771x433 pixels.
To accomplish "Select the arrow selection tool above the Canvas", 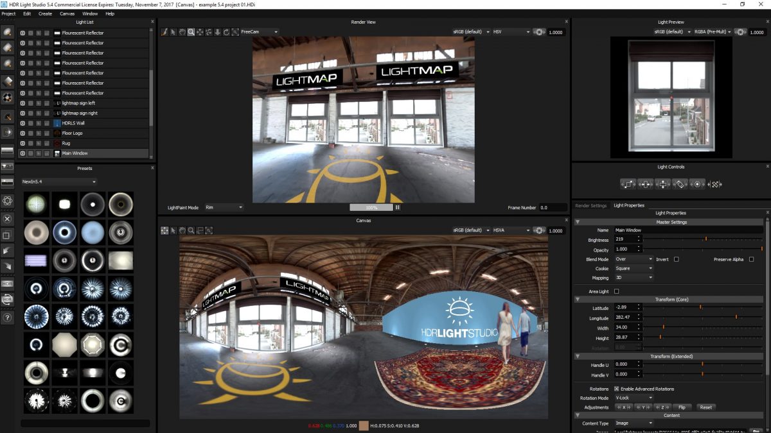I will (173, 230).
